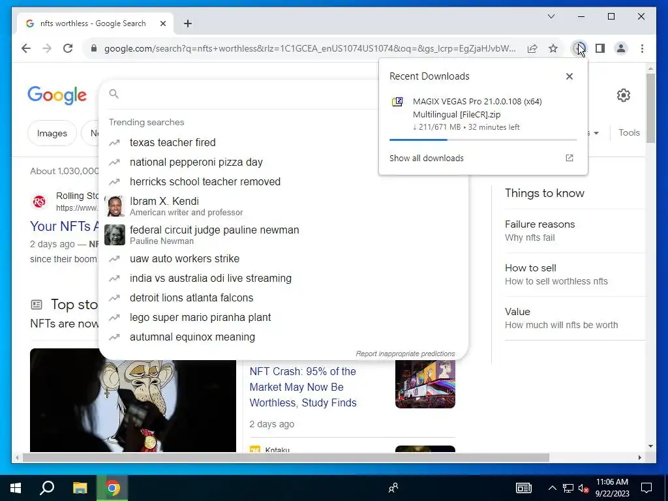Click the Rolling Stone RS site icon

(x=39, y=202)
